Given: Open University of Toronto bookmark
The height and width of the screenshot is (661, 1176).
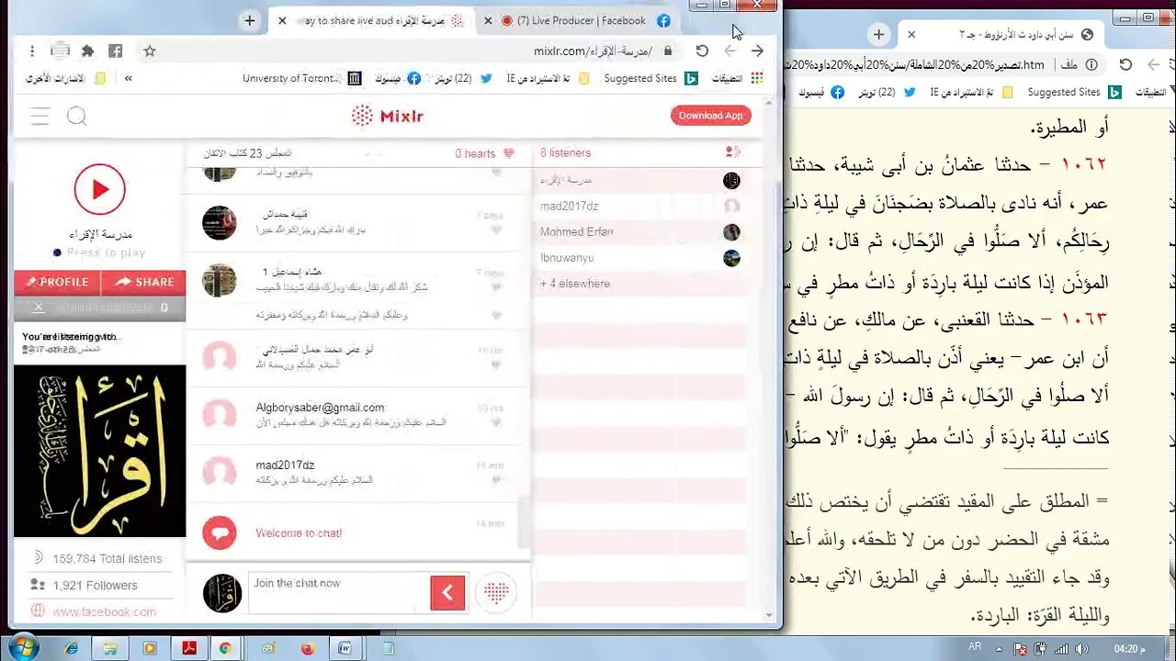Looking at the screenshot, I should (302, 78).
